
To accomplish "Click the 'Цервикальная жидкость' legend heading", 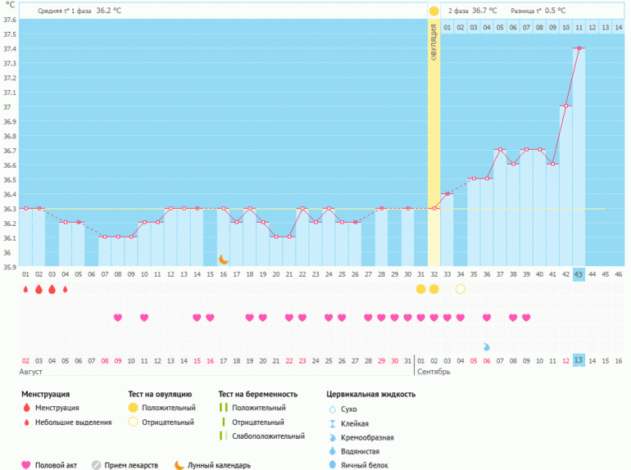I will pos(370,394).
